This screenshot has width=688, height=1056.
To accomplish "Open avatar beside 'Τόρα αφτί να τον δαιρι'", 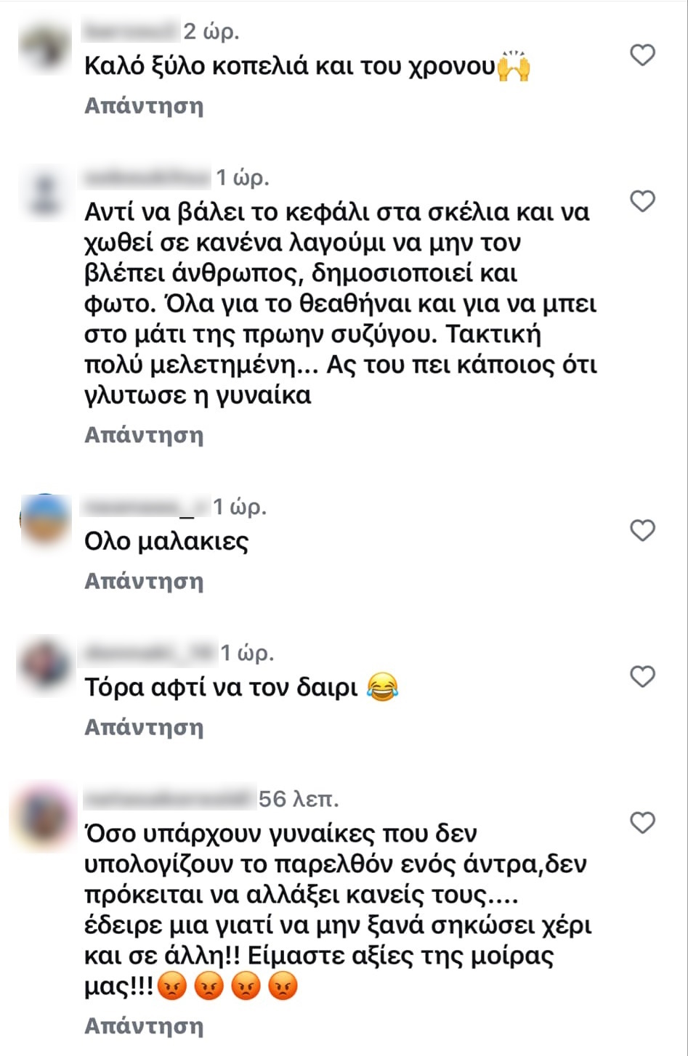I will [x=45, y=667].
